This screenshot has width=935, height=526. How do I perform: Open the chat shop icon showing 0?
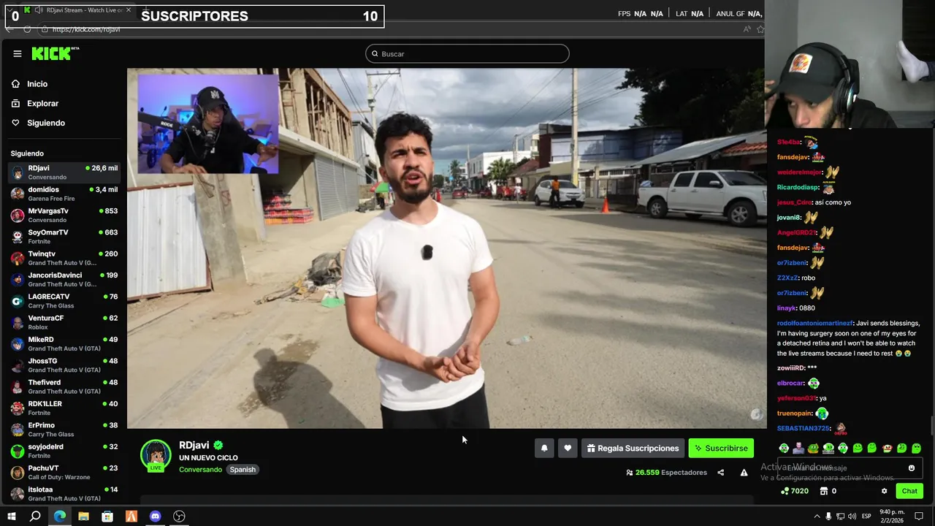click(x=828, y=491)
